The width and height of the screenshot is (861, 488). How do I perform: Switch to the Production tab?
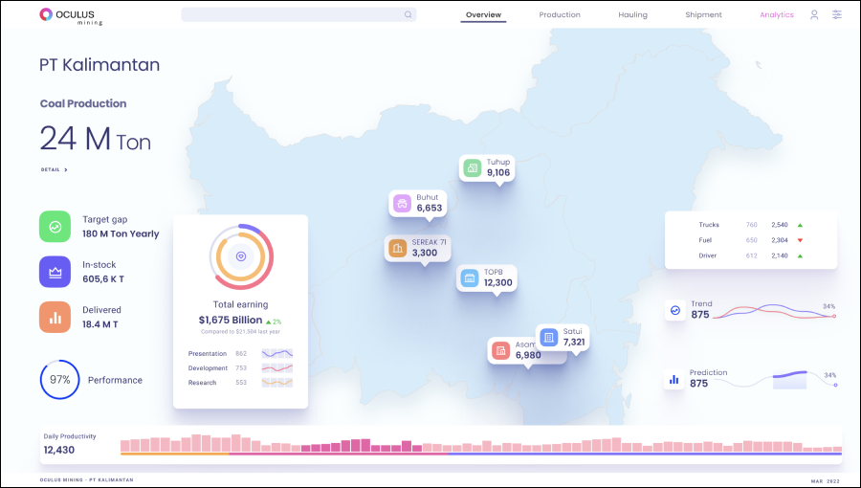(x=560, y=15)
